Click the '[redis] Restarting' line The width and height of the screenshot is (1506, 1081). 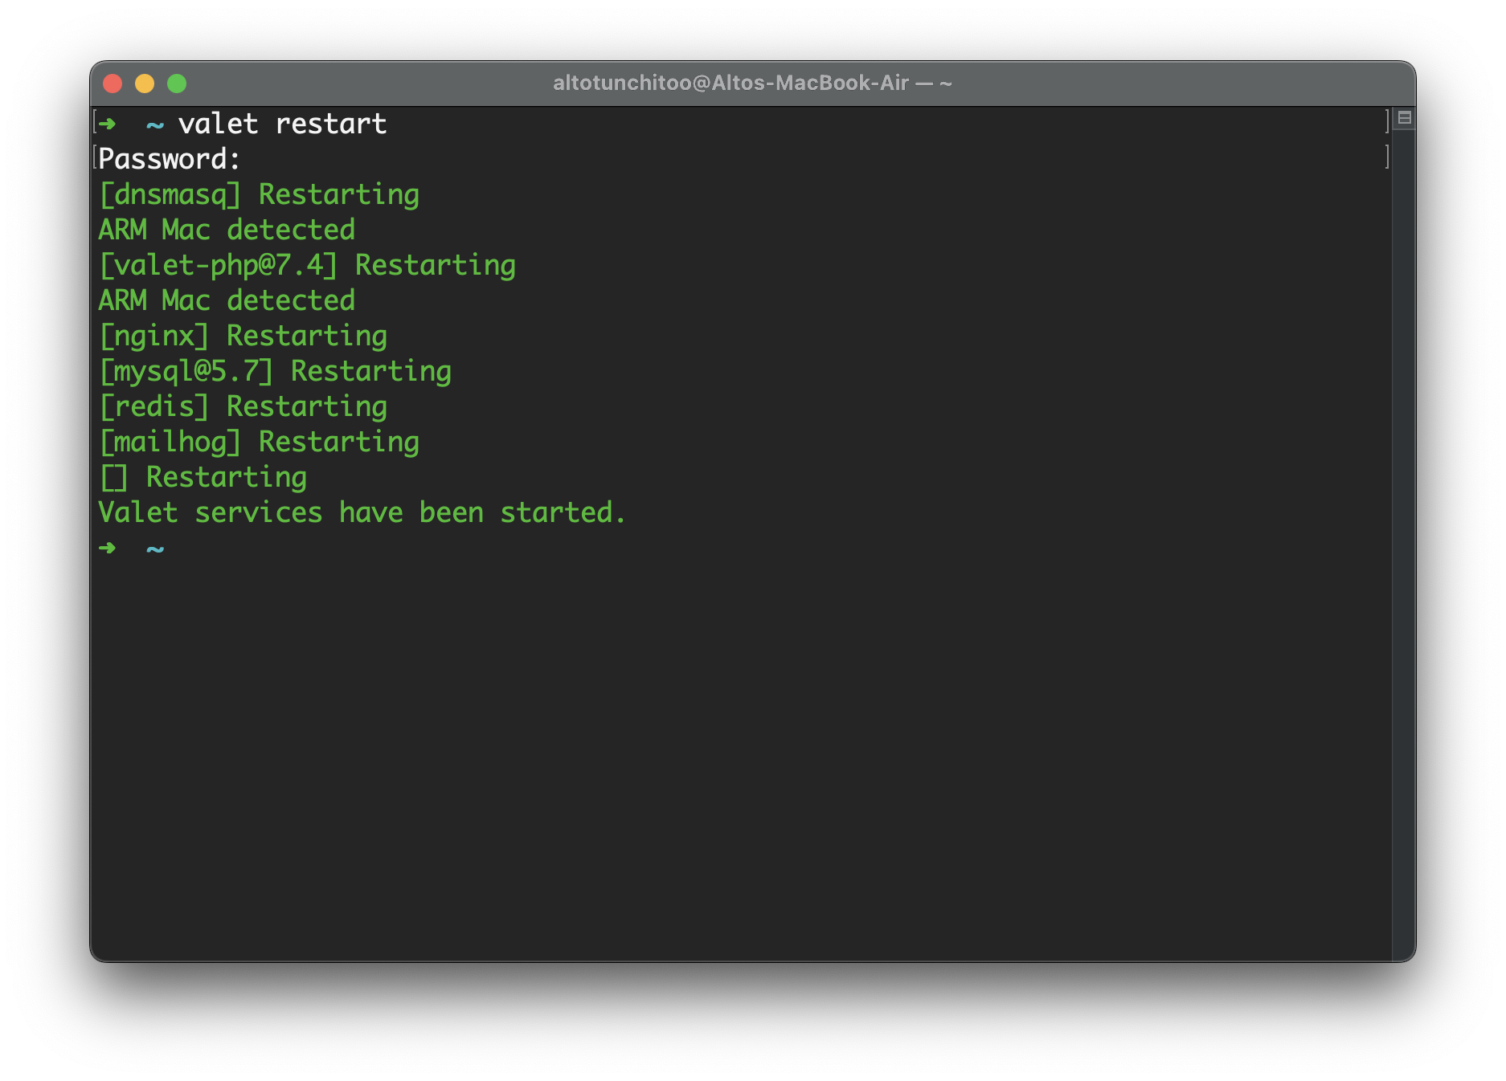(x=243, y=407)
